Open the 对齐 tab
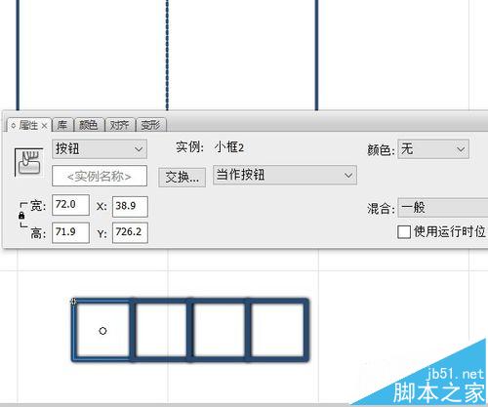Image resolution: width=488 pixels, height=407 pixels. click(119, 125)
